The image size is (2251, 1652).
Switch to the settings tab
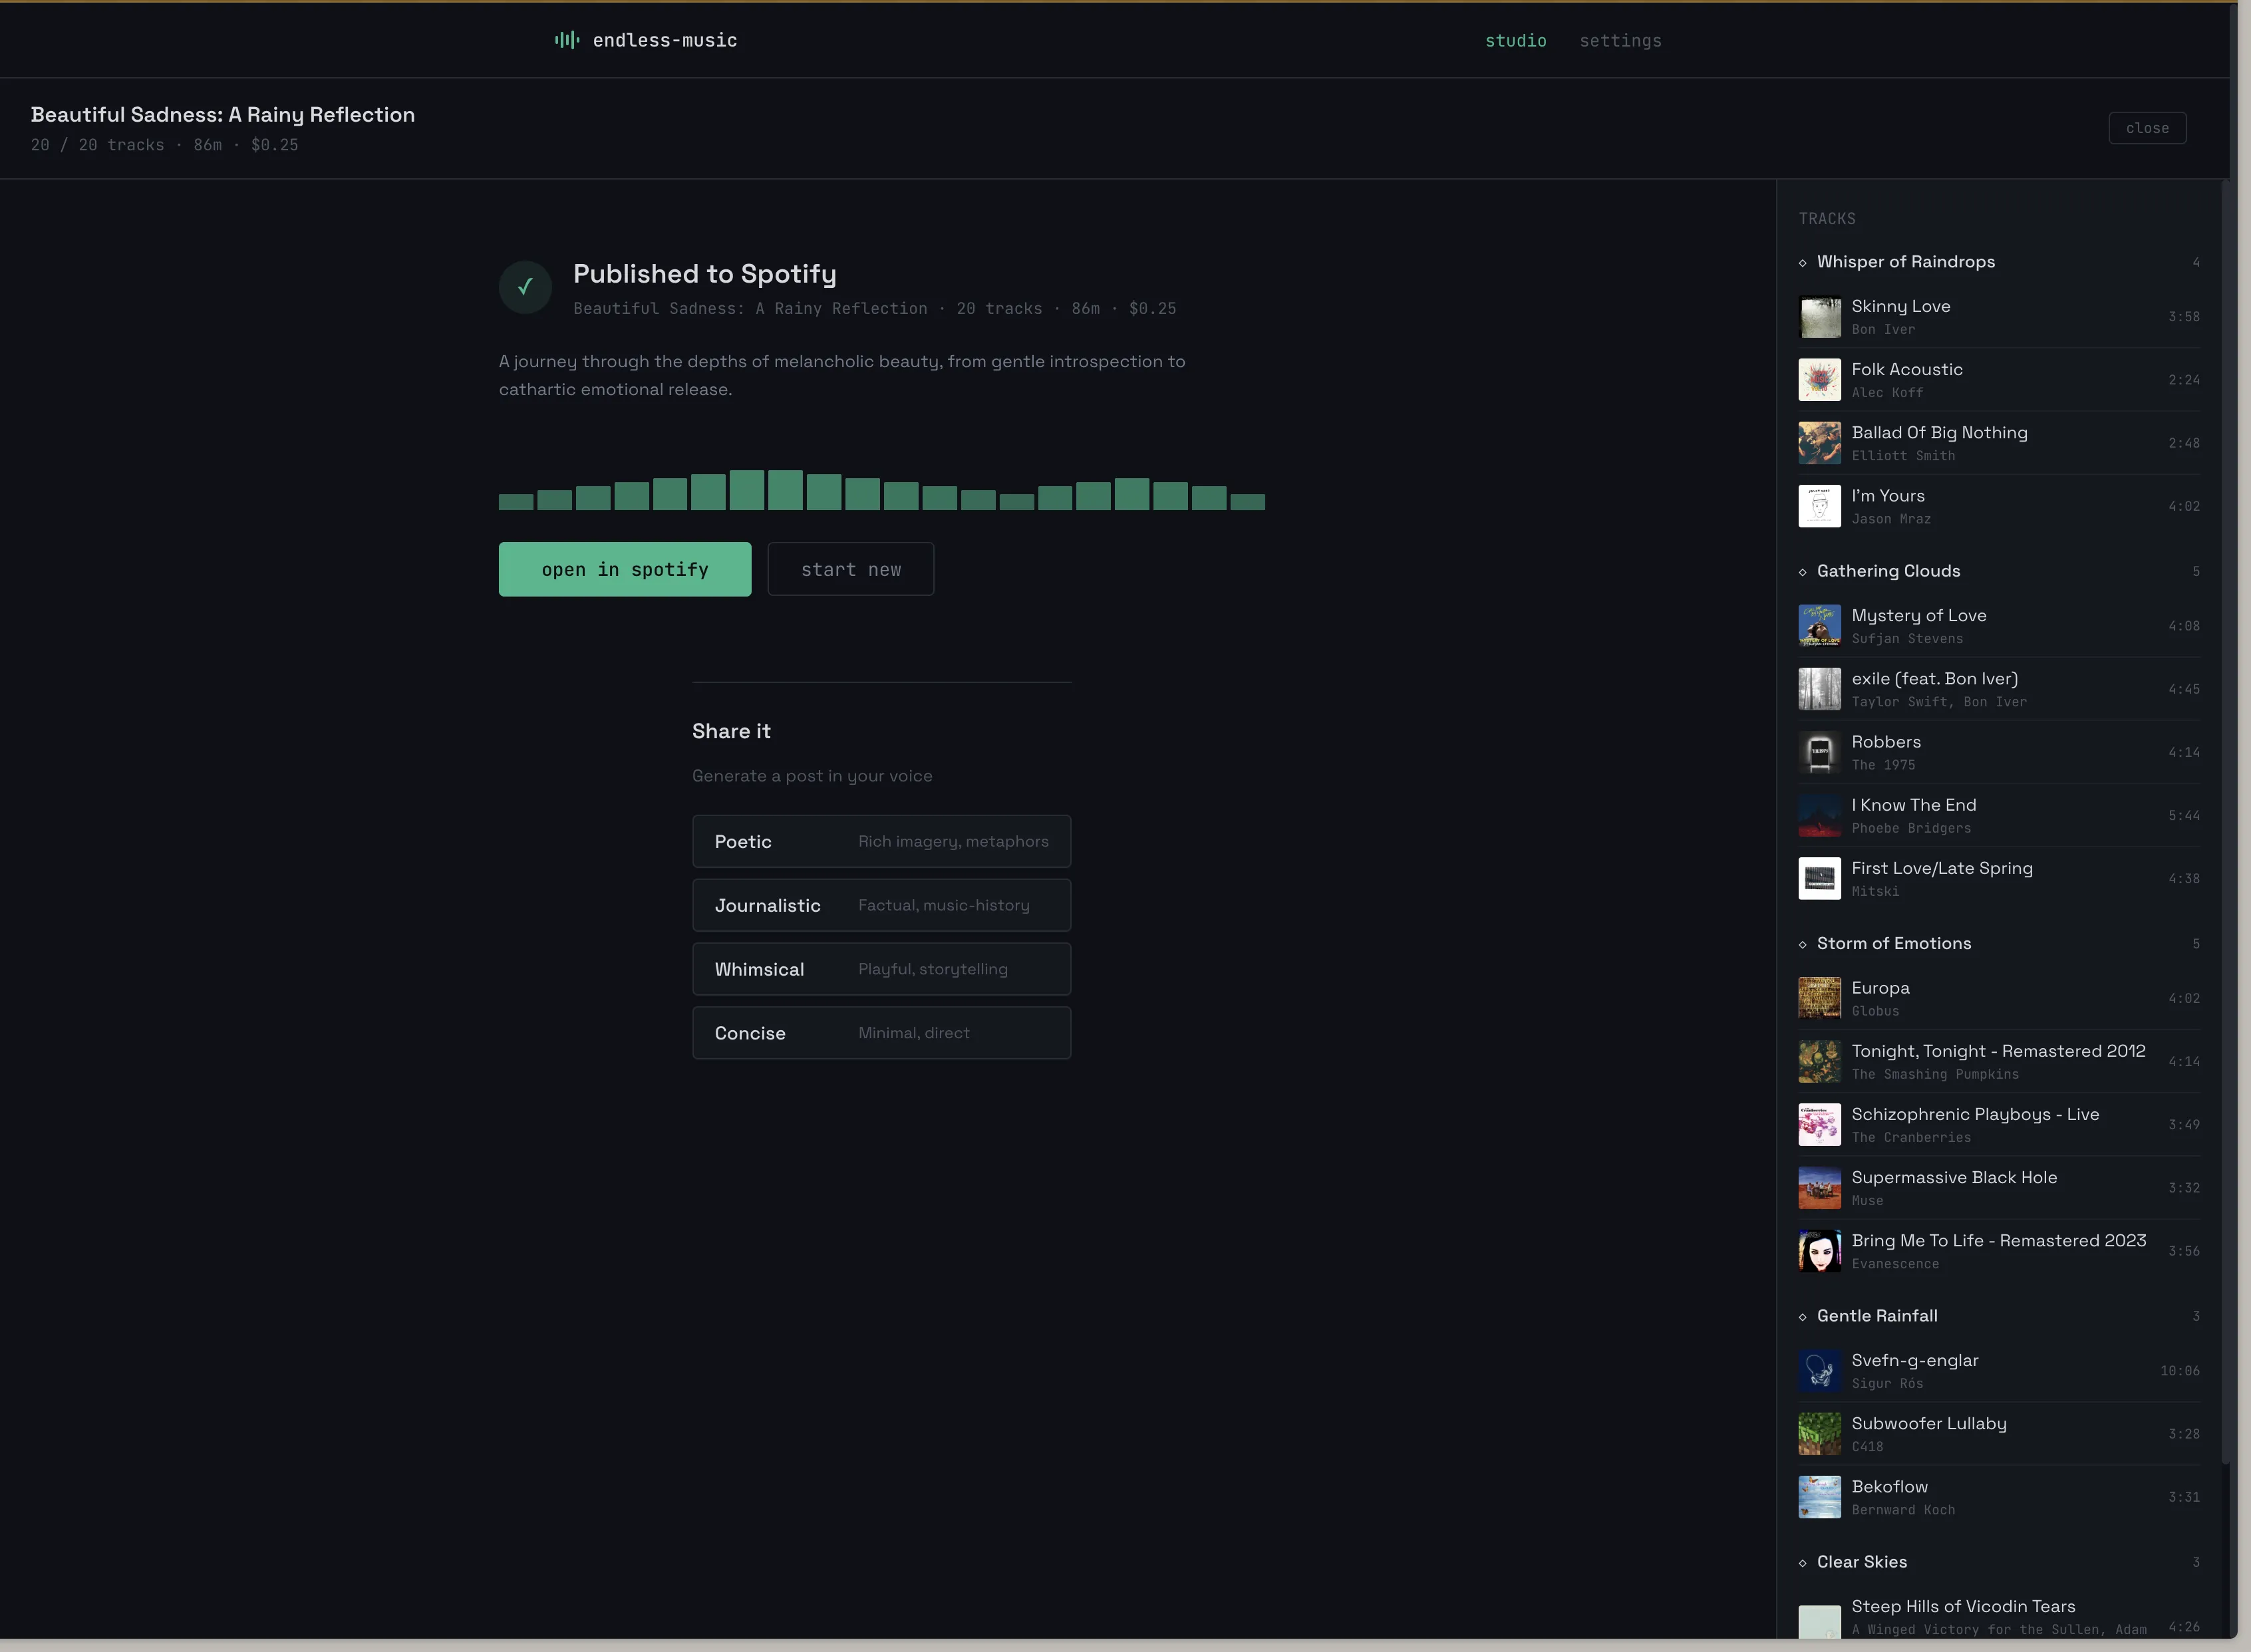point(1620,41)
